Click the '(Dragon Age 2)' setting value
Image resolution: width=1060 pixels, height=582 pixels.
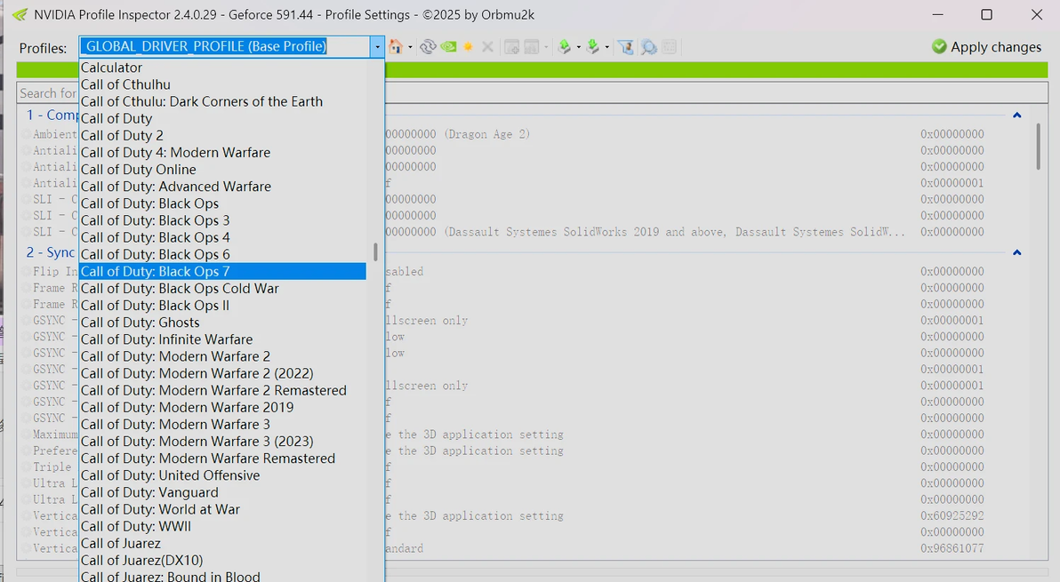[x=486, y=134]
